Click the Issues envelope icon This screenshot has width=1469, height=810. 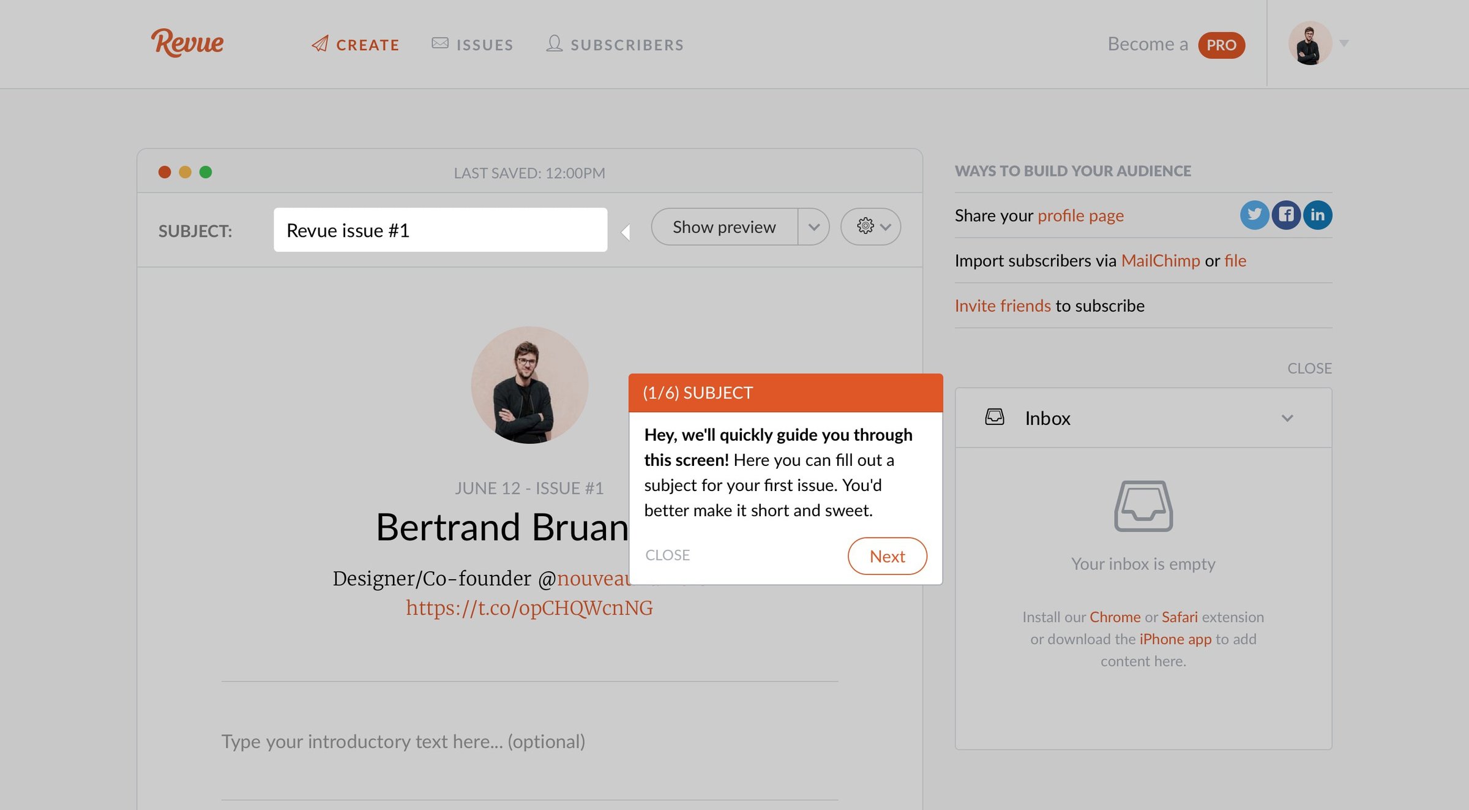(439, 43)
